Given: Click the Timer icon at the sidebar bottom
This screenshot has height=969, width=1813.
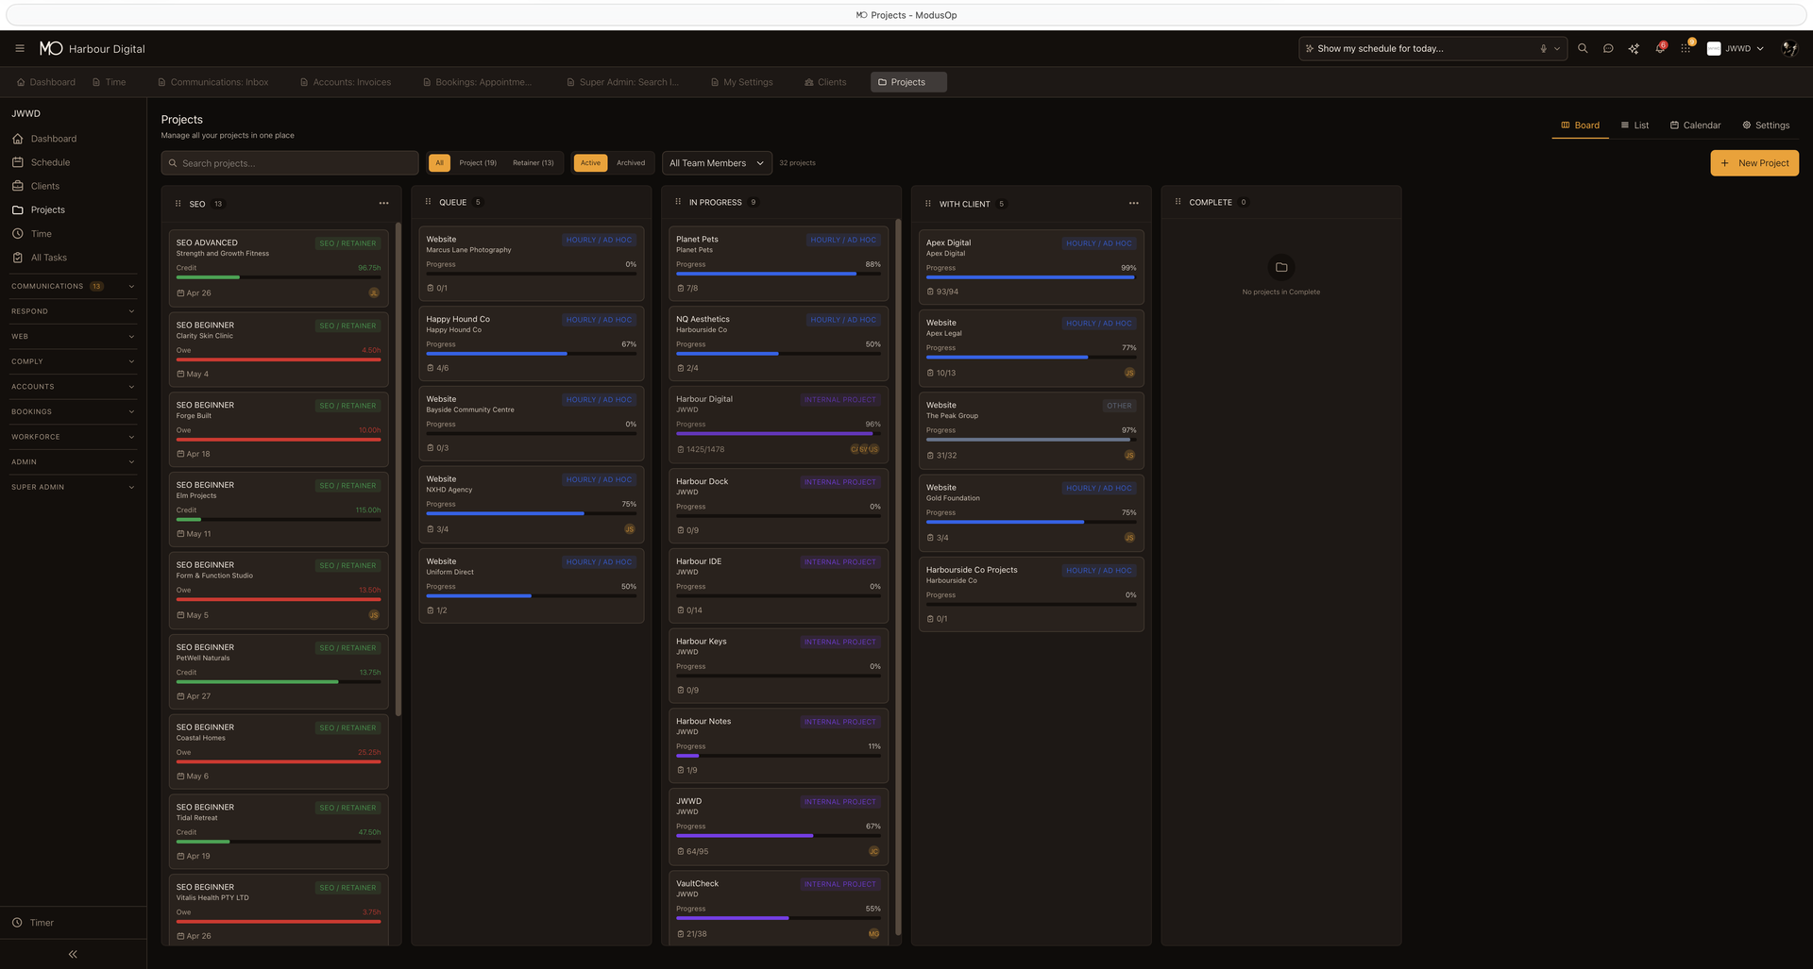Looking at the screenshot, I should coord(17,923).
